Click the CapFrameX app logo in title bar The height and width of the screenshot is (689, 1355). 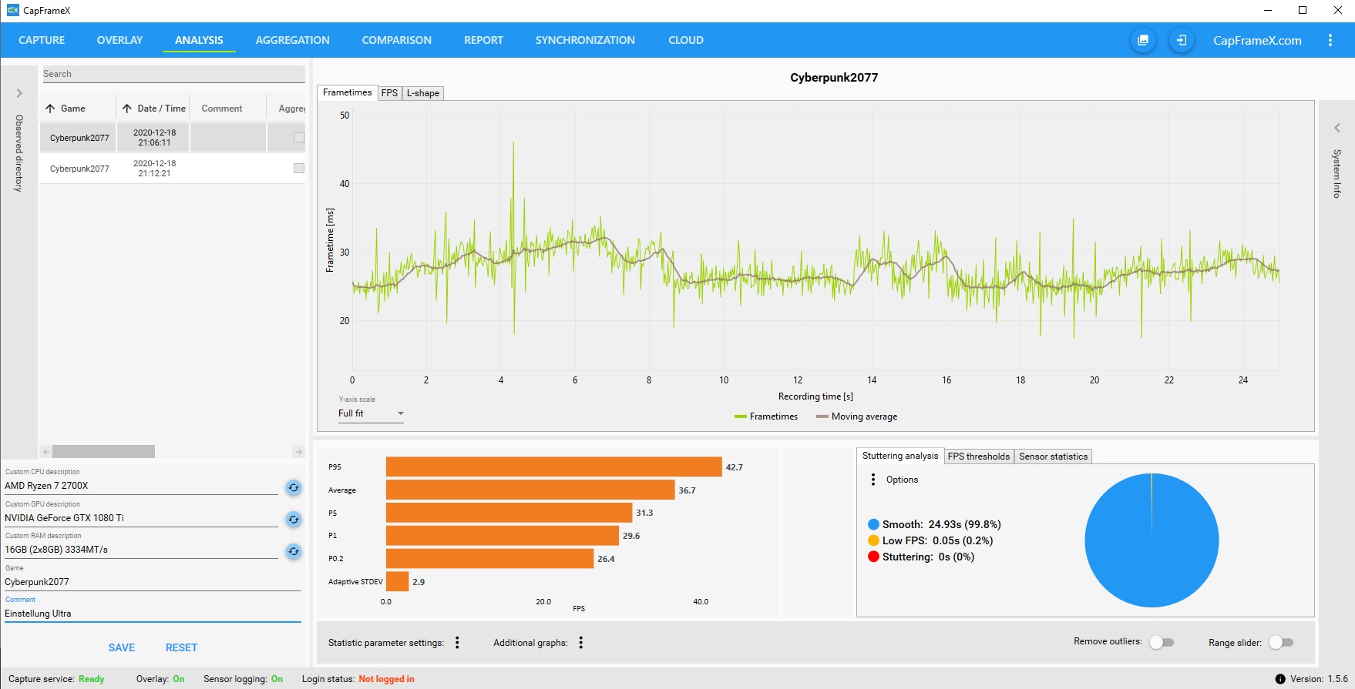[x=12, y=10]
